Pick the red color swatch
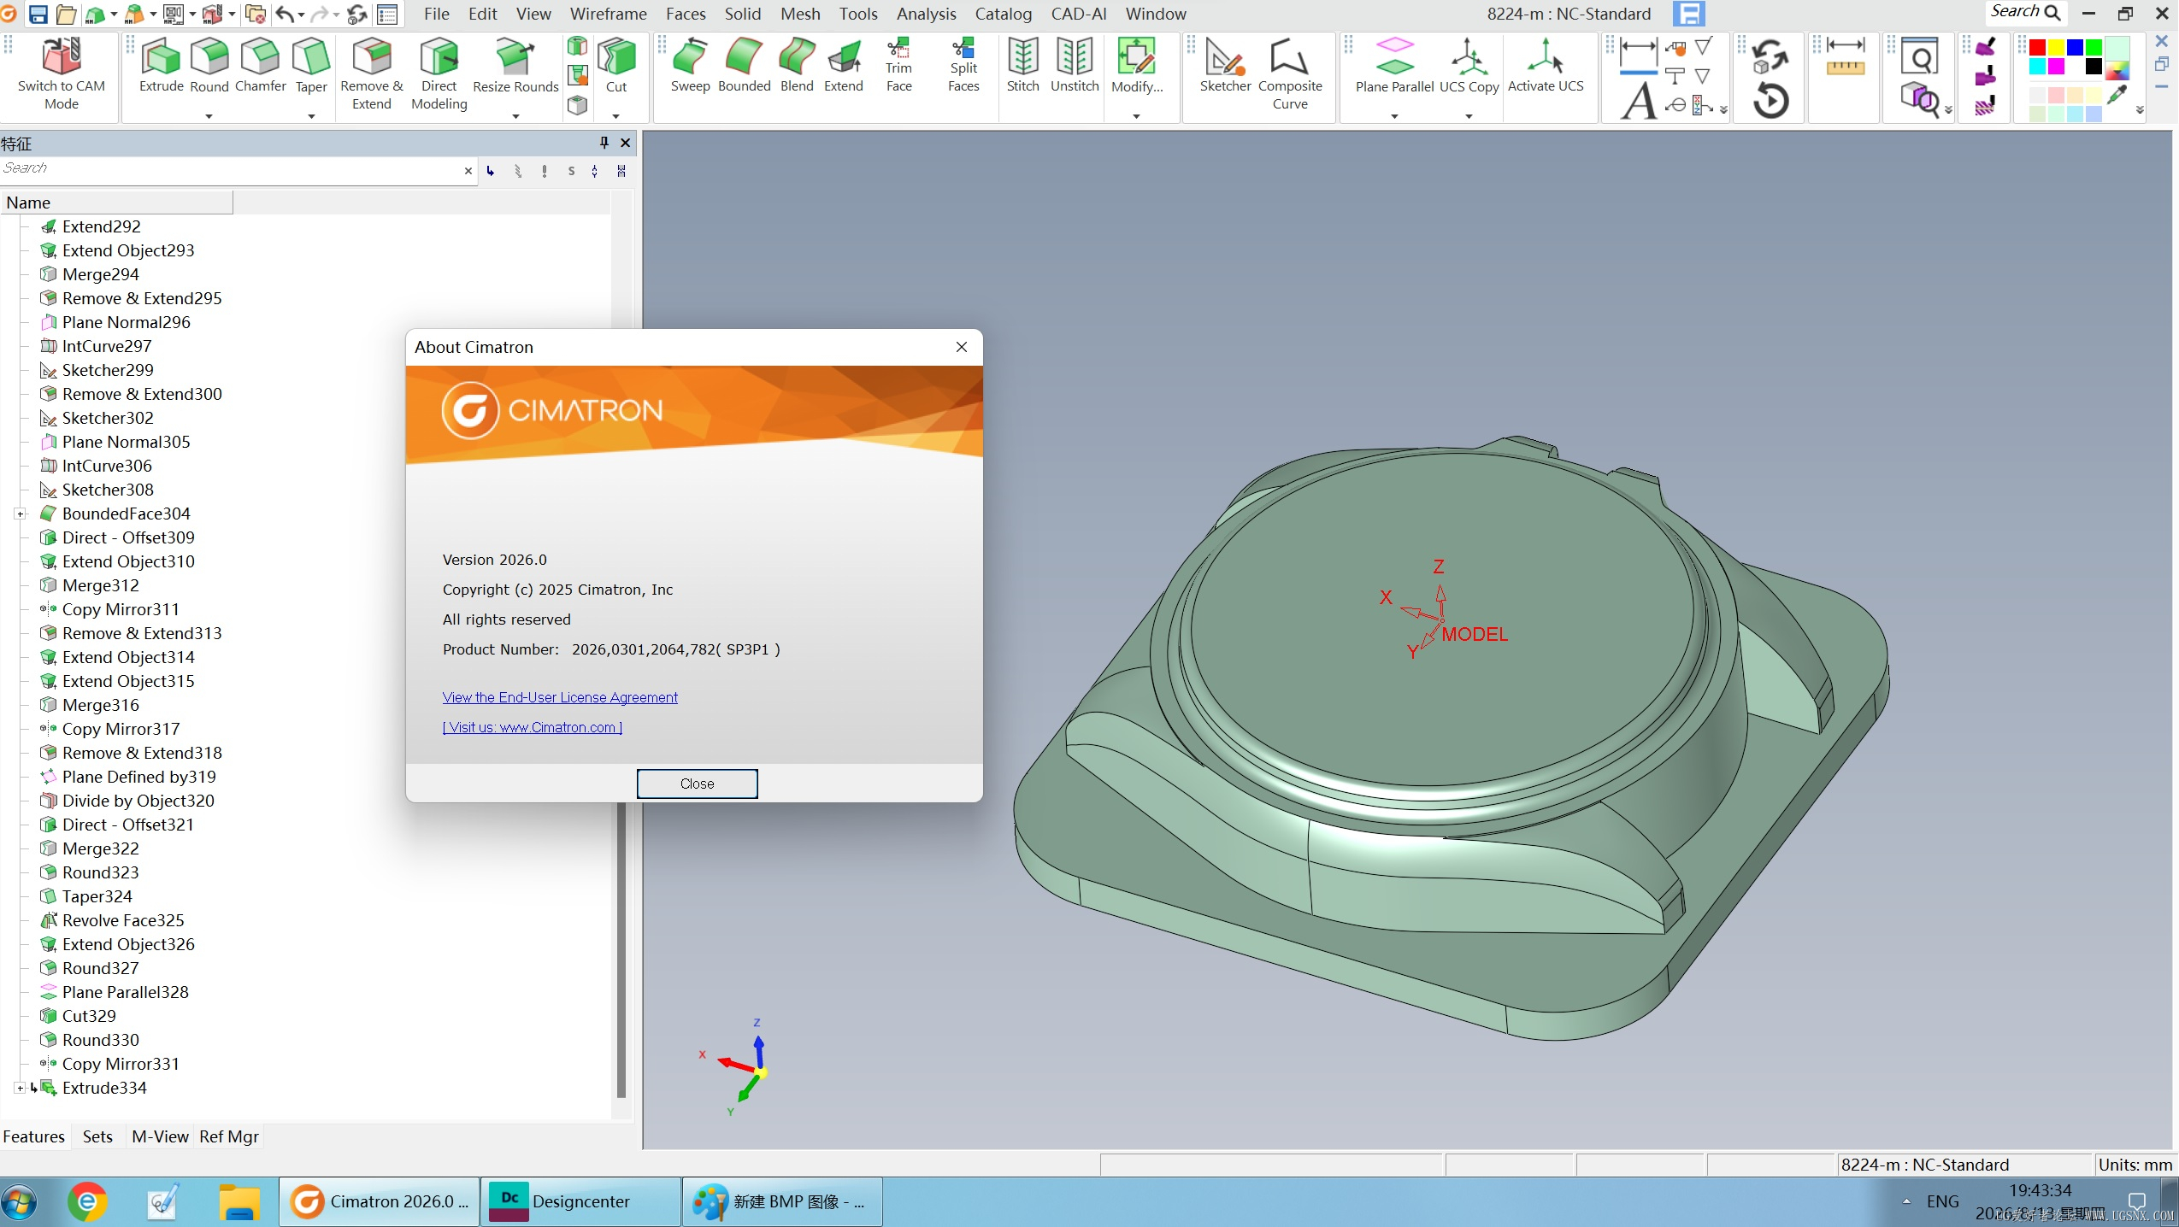 pyautogui.click(x=2037, y=47)
